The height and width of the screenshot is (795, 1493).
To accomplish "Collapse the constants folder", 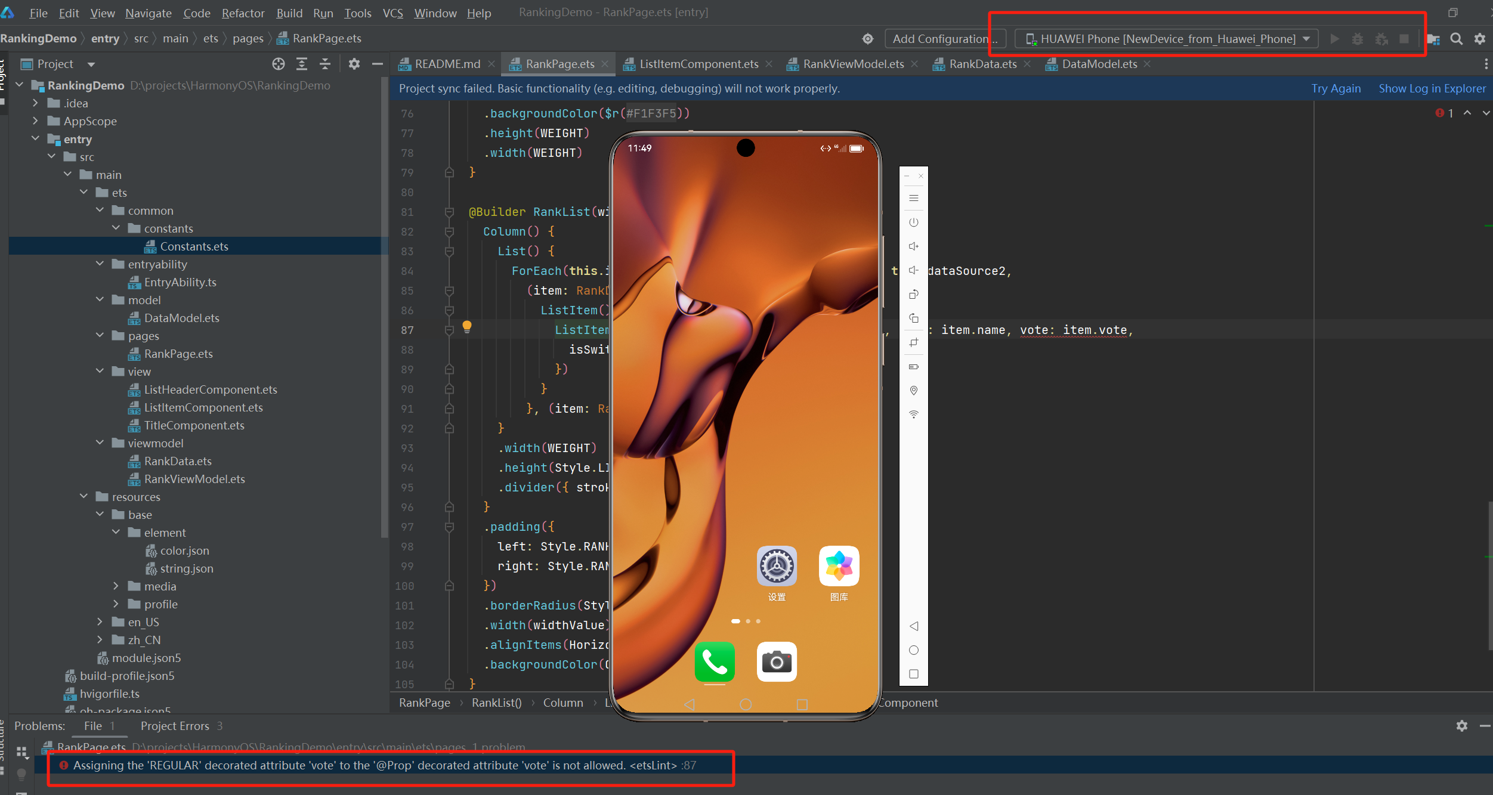I will coord(116,228).
